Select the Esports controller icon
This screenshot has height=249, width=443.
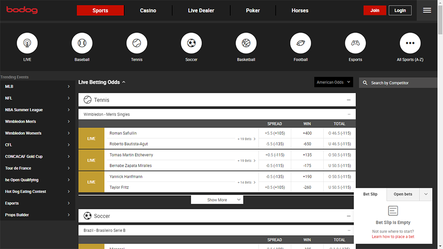(355, 43)
